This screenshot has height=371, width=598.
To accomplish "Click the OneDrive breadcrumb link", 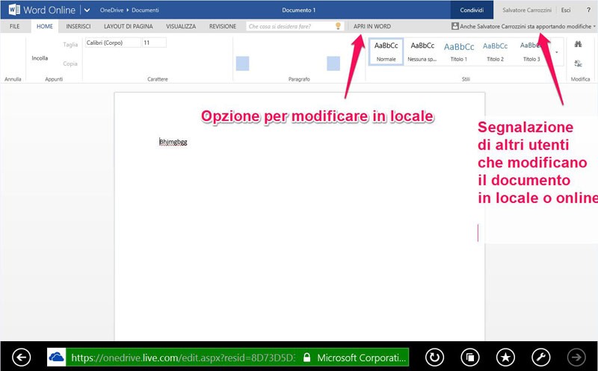I will click(x=112, y=10).
